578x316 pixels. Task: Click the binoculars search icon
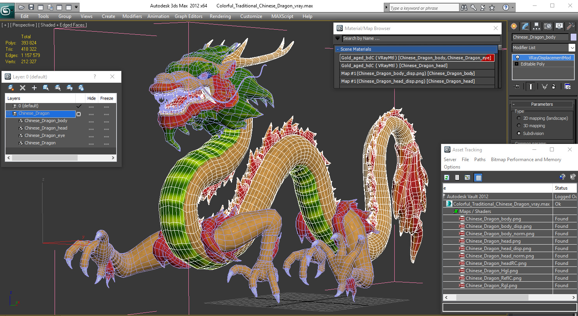464,7
